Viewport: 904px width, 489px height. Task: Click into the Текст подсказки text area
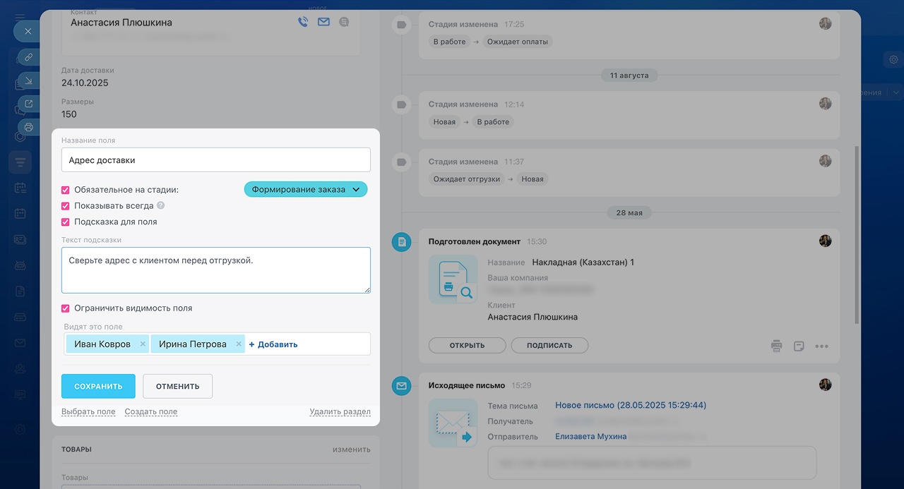pyautogui.click(x=215, y=270)
